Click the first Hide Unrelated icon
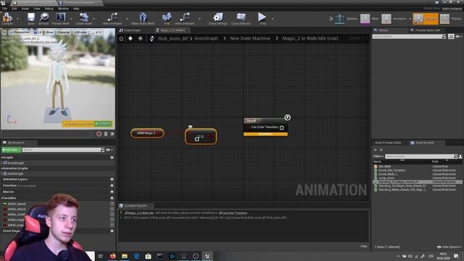This screenshot has height=261, width=464. pyautogui.click(x=112, y=18)
